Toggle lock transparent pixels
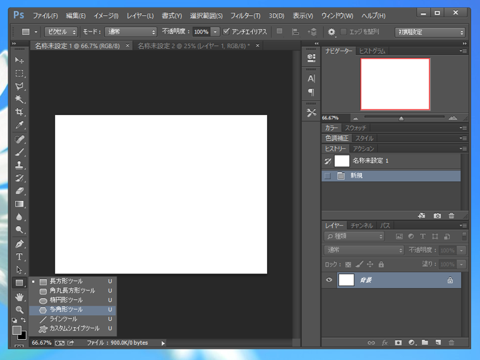 (x=348, y=264)
